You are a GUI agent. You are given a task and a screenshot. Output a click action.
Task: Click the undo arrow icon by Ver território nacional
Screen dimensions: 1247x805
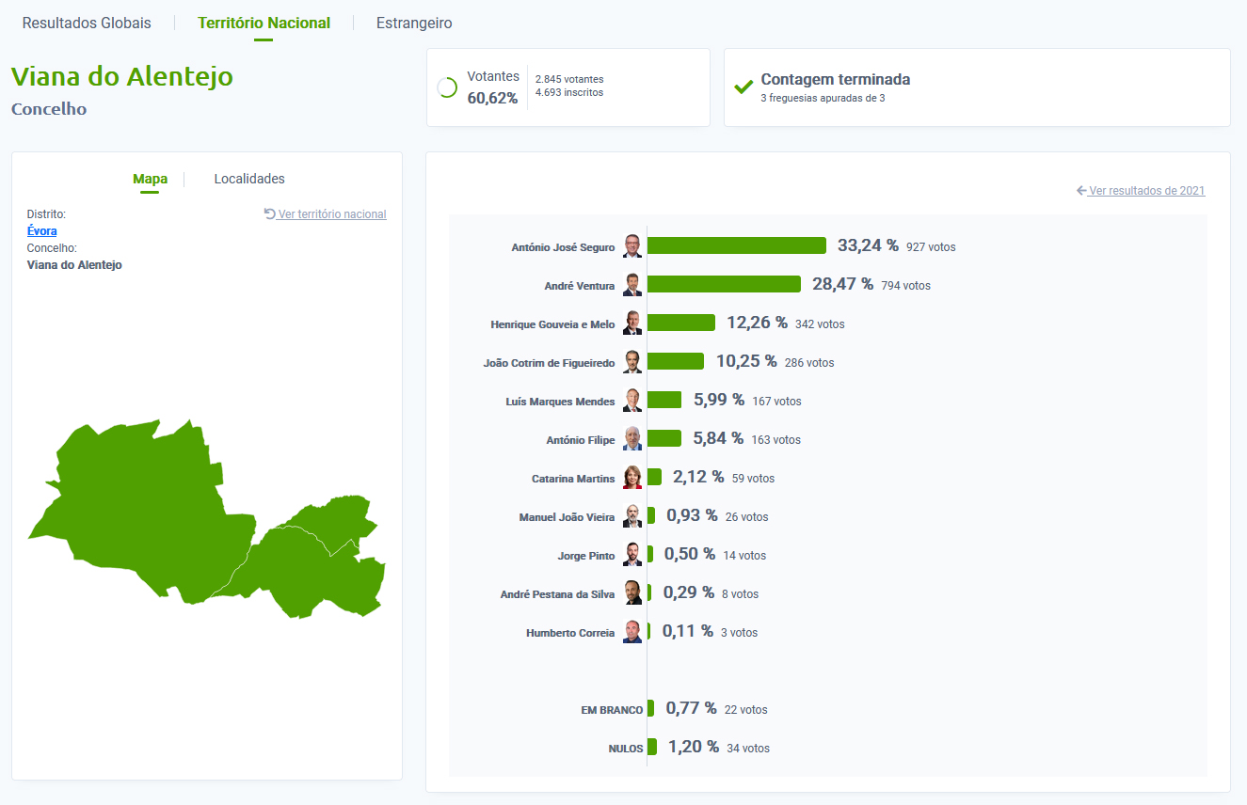click(270, 213)
